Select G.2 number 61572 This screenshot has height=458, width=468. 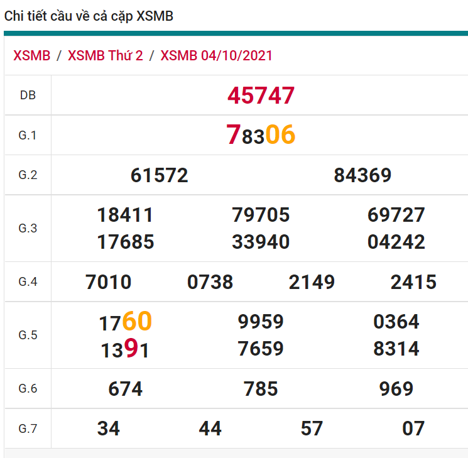point(160,175)
